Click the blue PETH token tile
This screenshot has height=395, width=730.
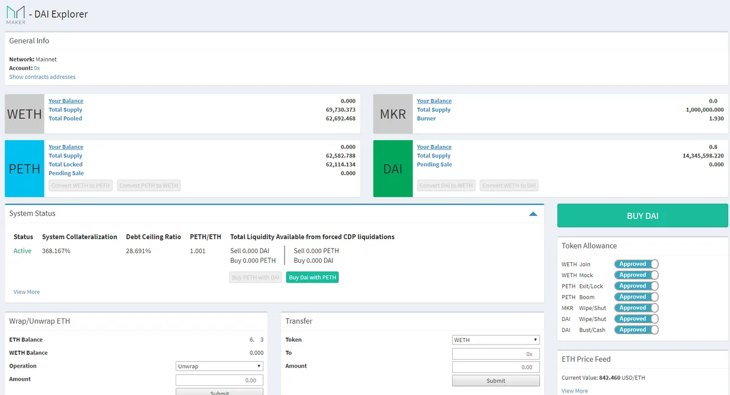coord(25,169)
